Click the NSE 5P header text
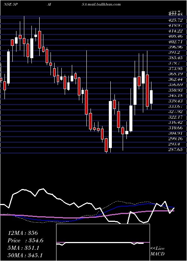The image size is (187, 261). pos(10,4)
